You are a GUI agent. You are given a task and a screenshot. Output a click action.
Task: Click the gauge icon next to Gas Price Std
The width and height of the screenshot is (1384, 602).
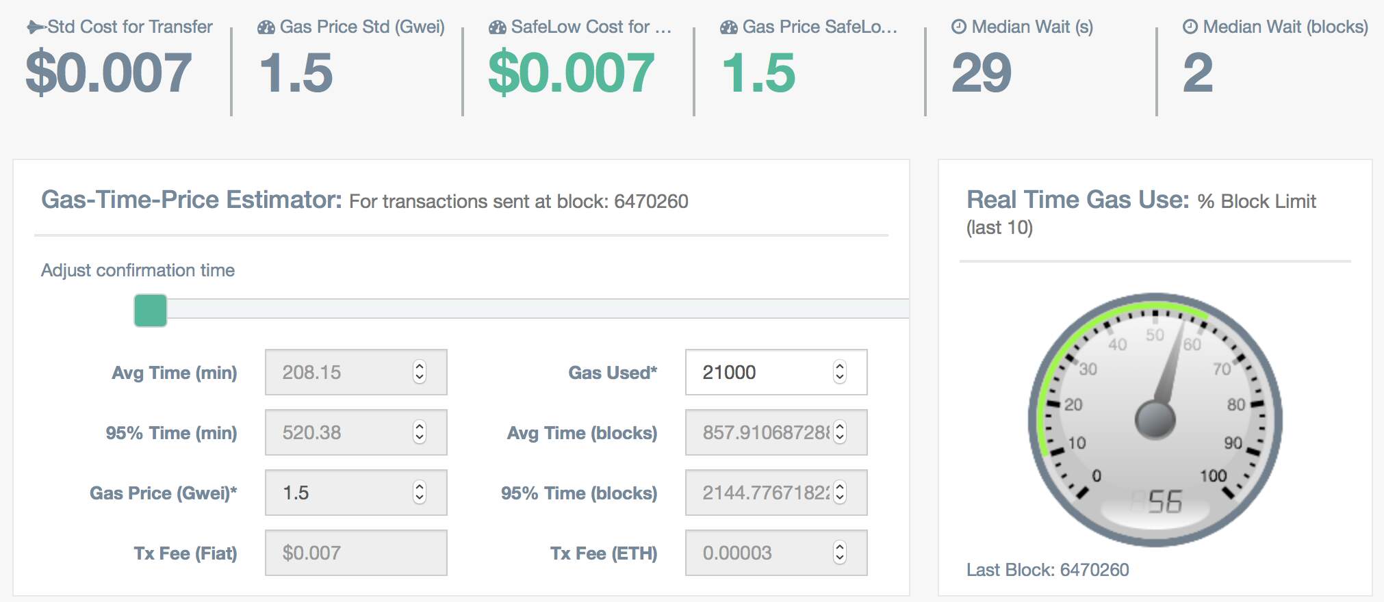[x=266, y=27]
